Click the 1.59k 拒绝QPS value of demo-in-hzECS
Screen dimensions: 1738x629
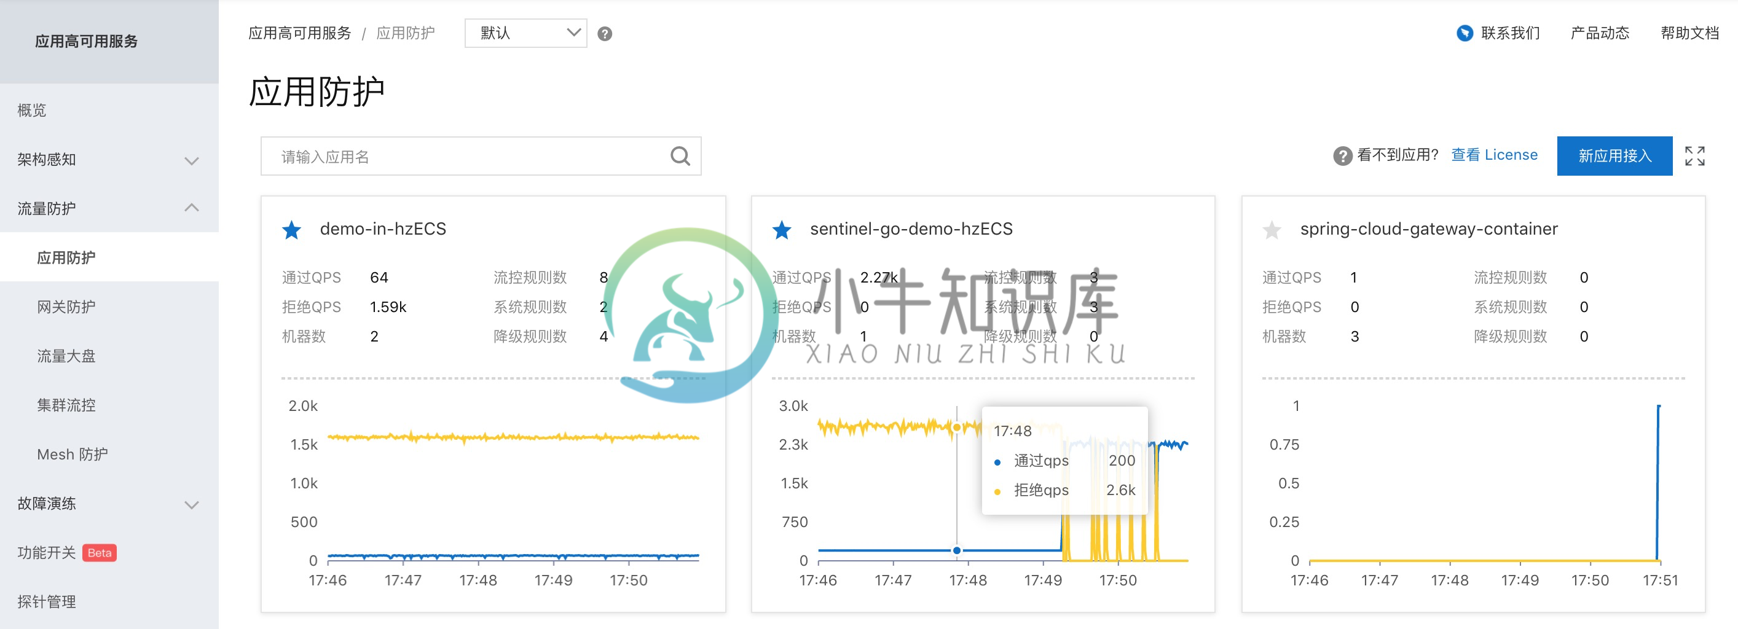[388, 307]
